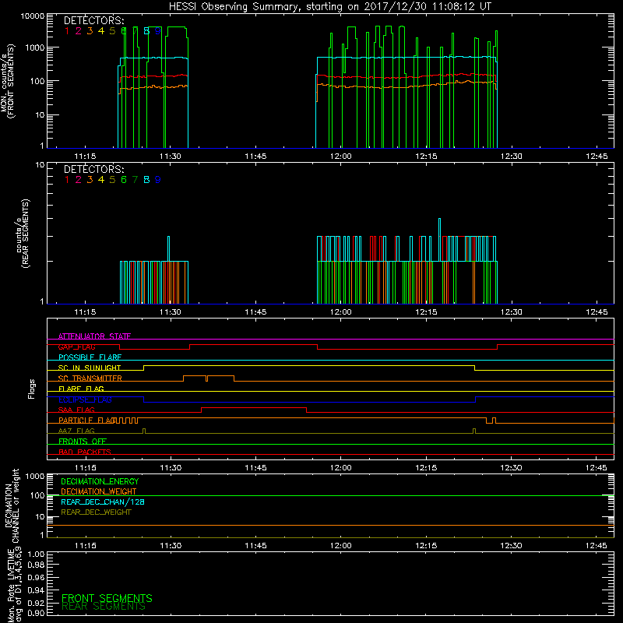Click detector 2 in rear segments legend
Viewport: 623px width, 623px height.
click(79, 180)
